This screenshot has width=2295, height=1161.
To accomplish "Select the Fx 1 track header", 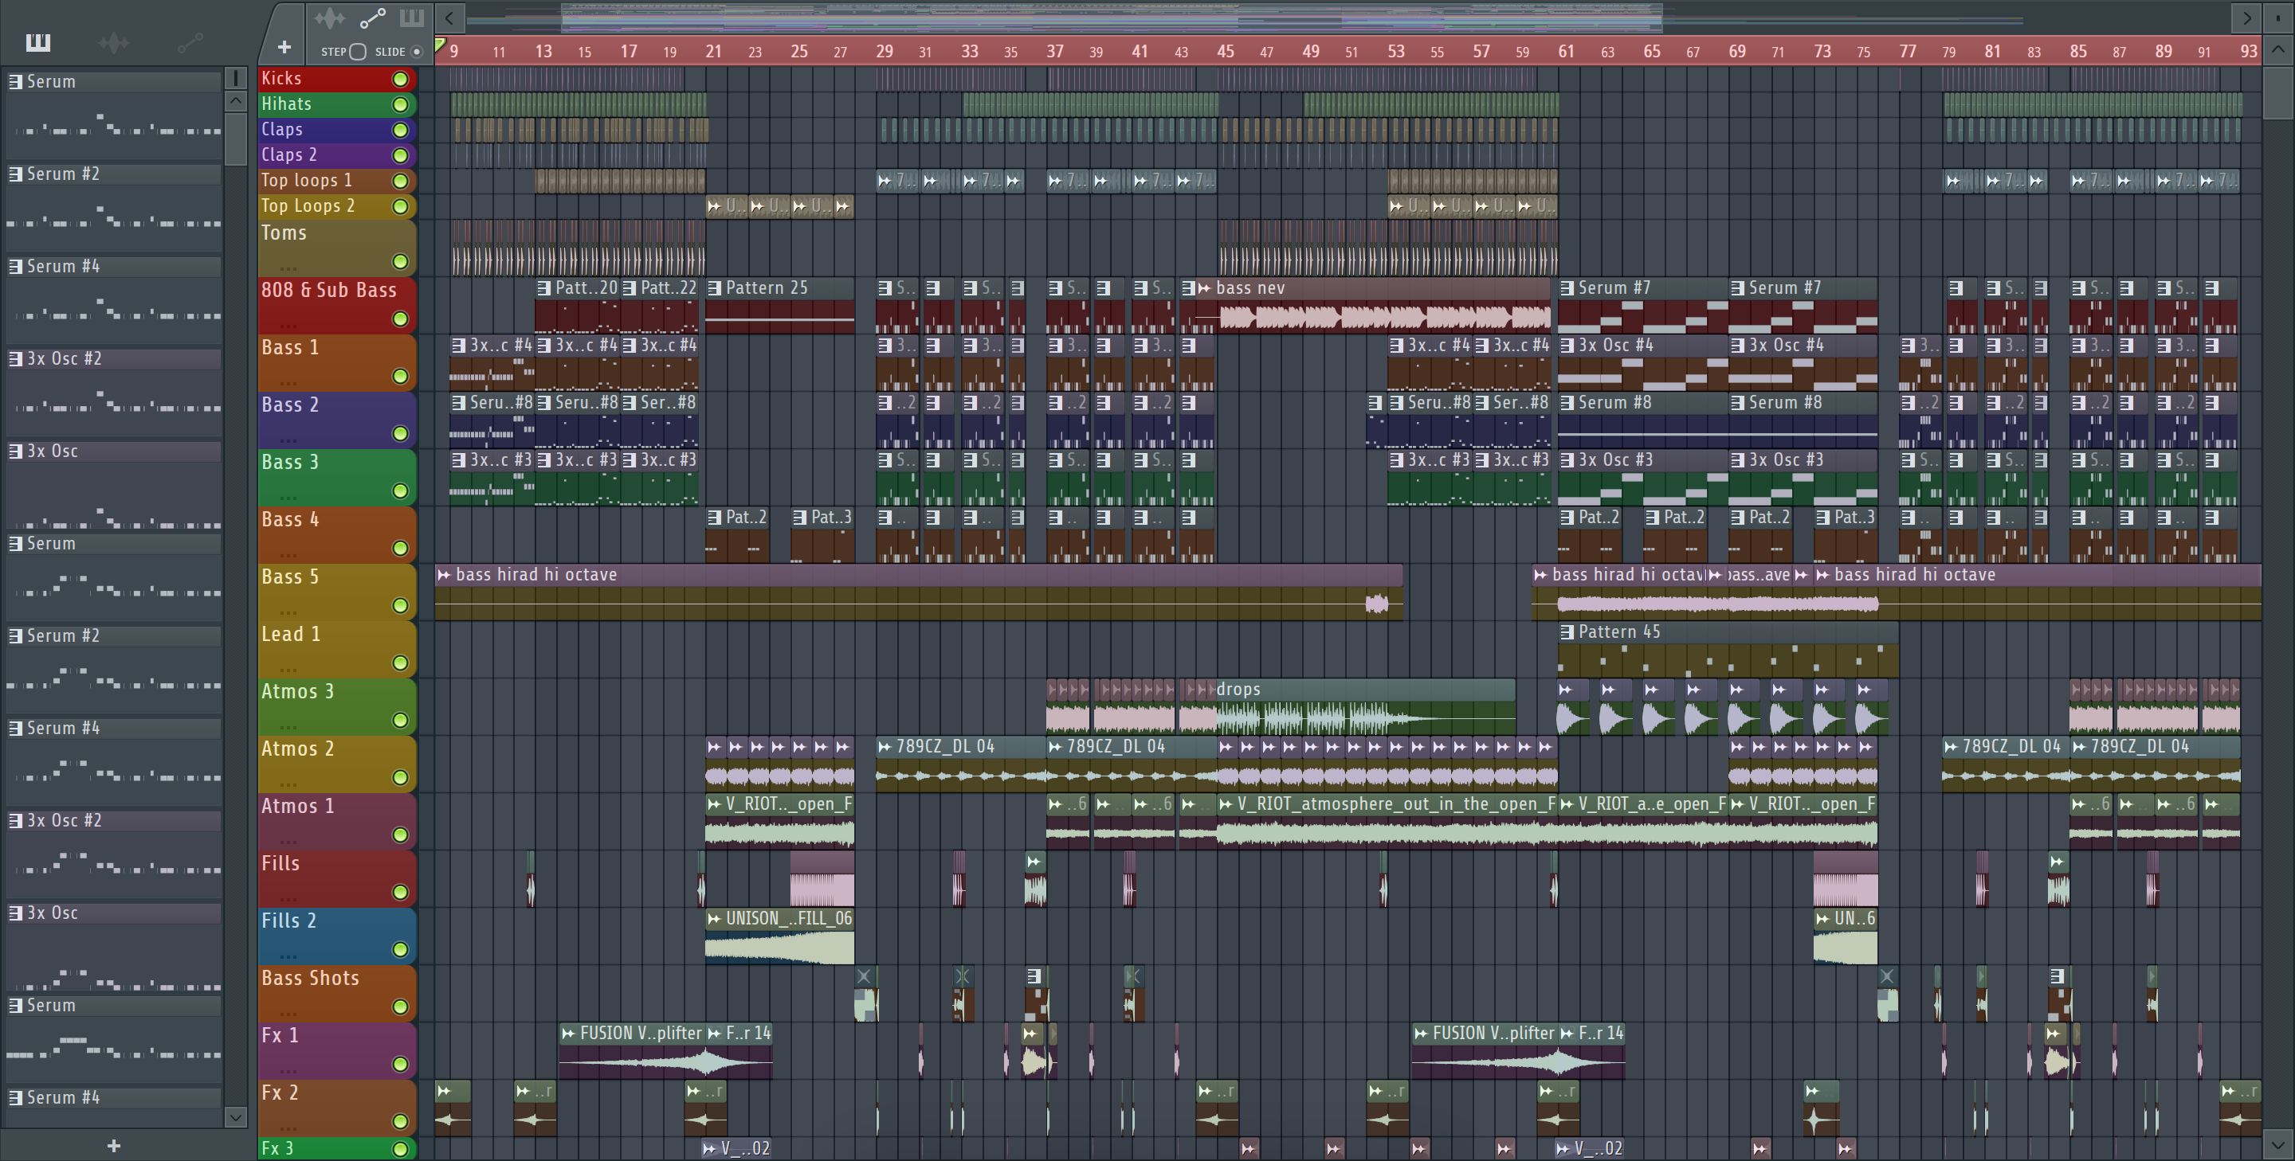I will 337,1050.
